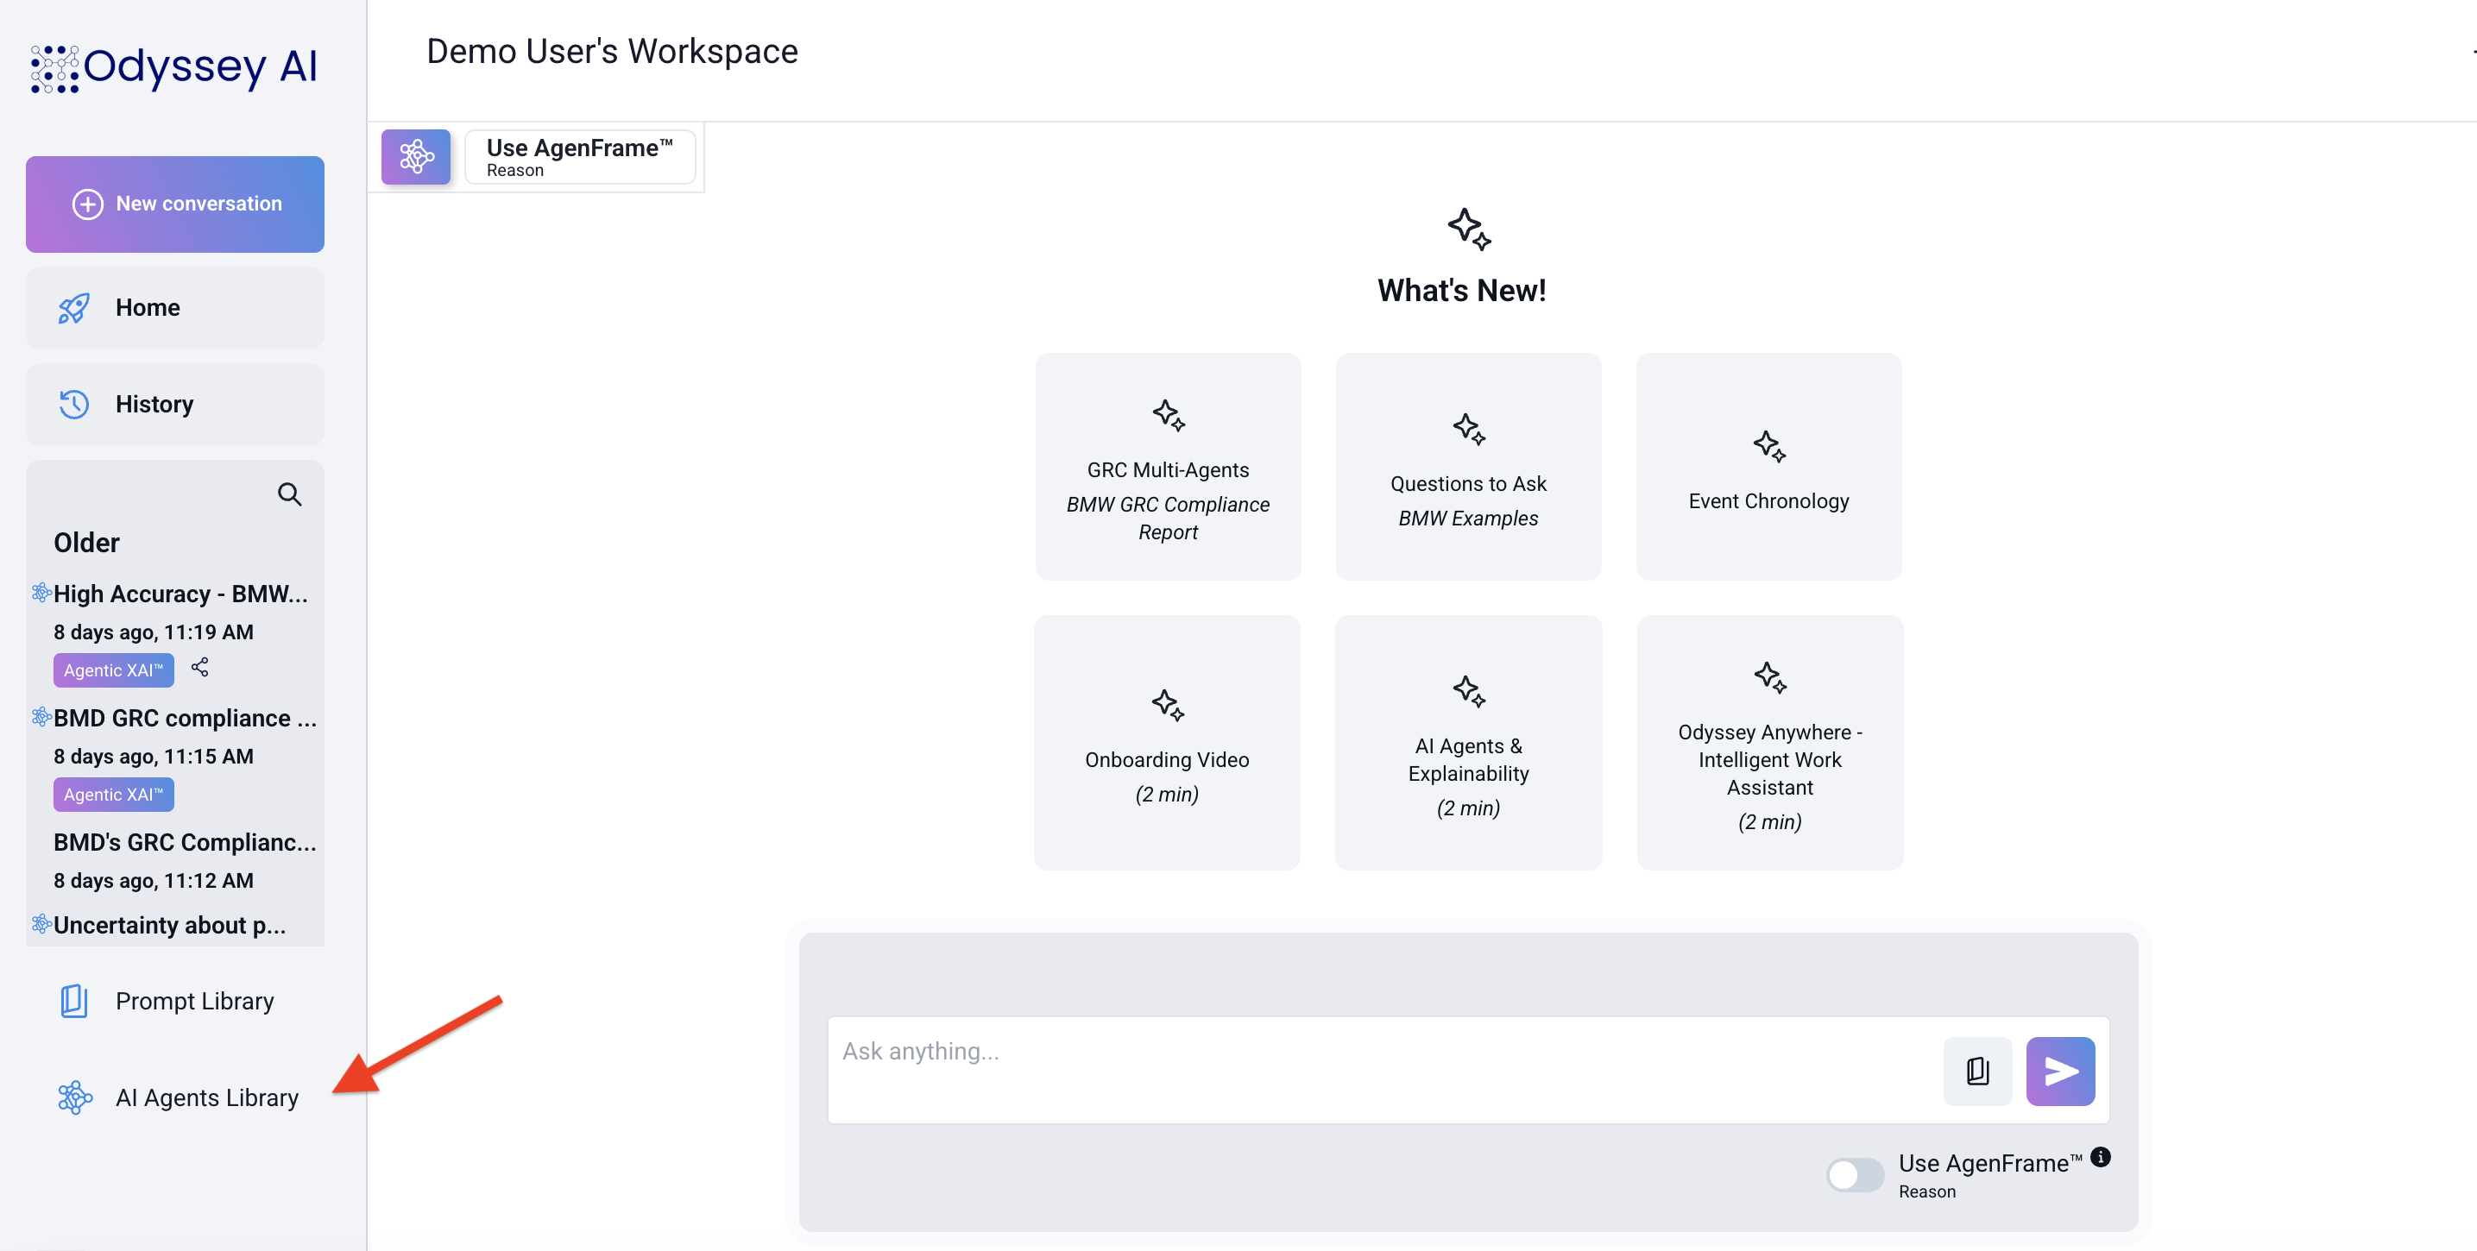
Task: Open prompt library icon in chat box
Action: point(1977,1070)
